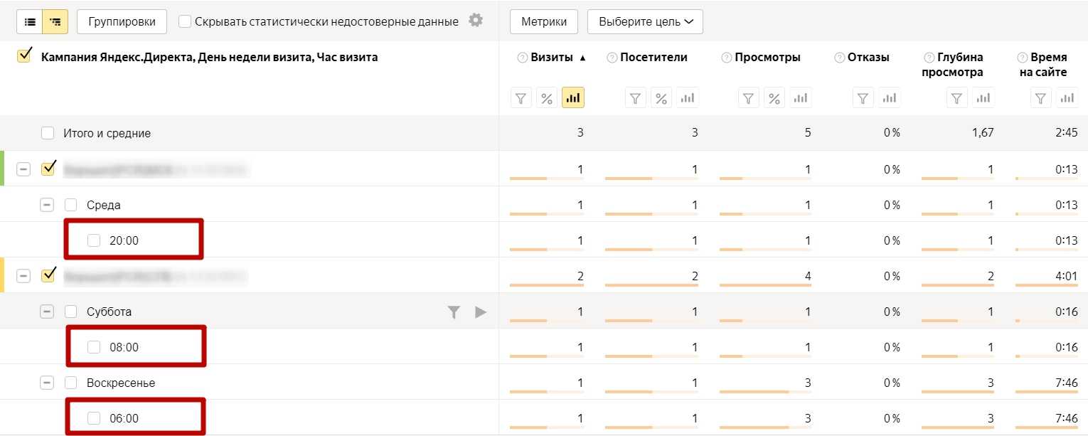Collapse the Среда row
Screen dimensions: 1088x436
click(47, 205)
